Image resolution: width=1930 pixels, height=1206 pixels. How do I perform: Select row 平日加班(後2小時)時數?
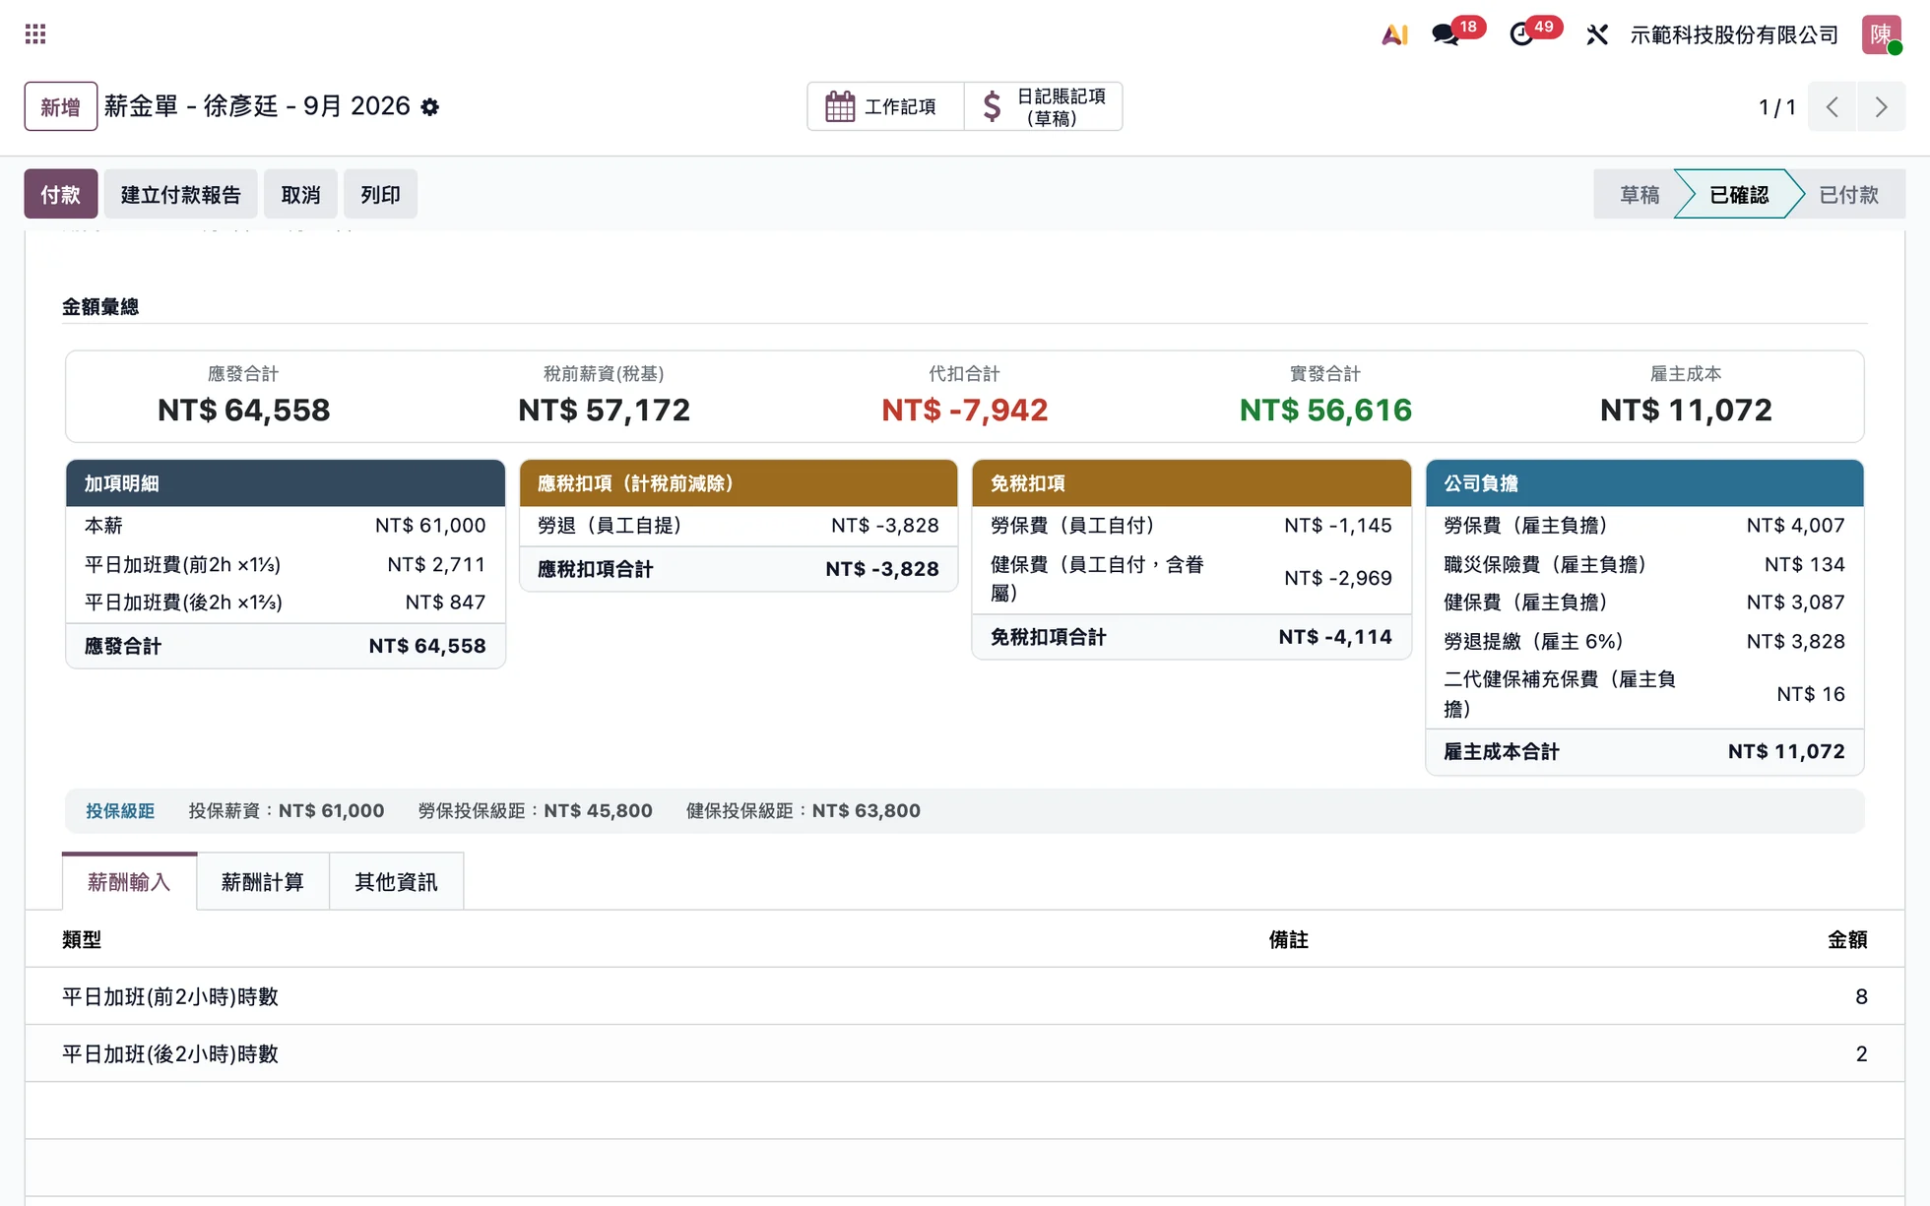[x=965, y=1053]
